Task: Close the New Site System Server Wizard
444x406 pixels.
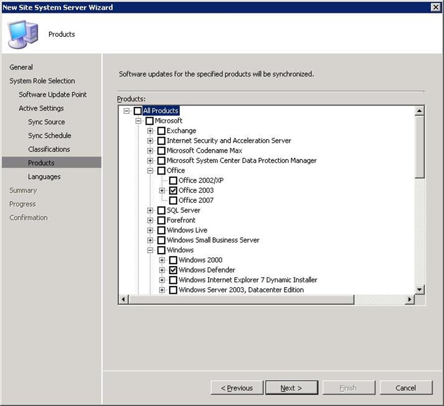Action: point(436,7)
